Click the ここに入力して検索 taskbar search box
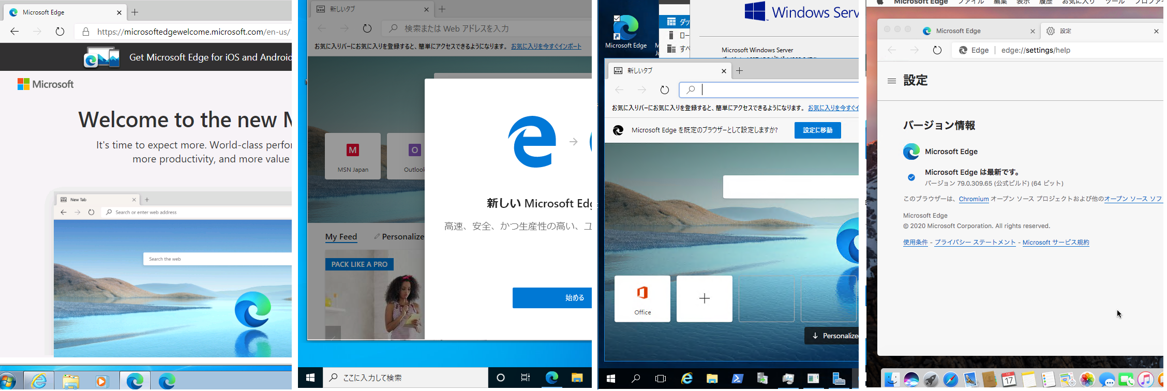The height and width of the screenshot is (391, 1167). [406, 378]
